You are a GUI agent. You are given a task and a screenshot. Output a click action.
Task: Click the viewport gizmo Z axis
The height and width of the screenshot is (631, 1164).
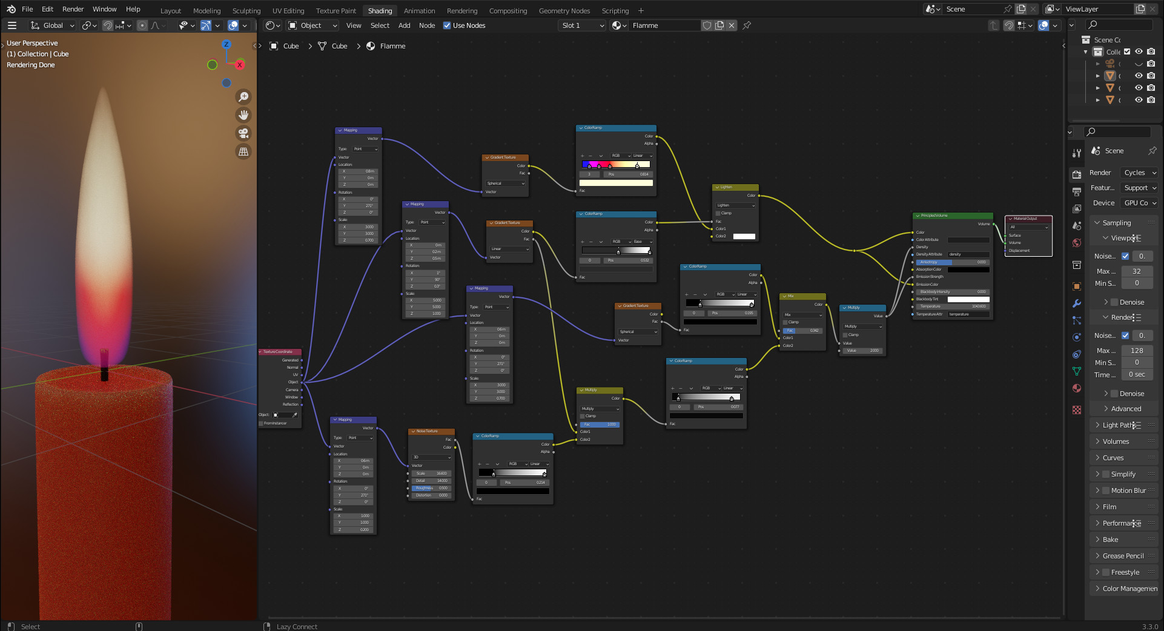point(226,44)
